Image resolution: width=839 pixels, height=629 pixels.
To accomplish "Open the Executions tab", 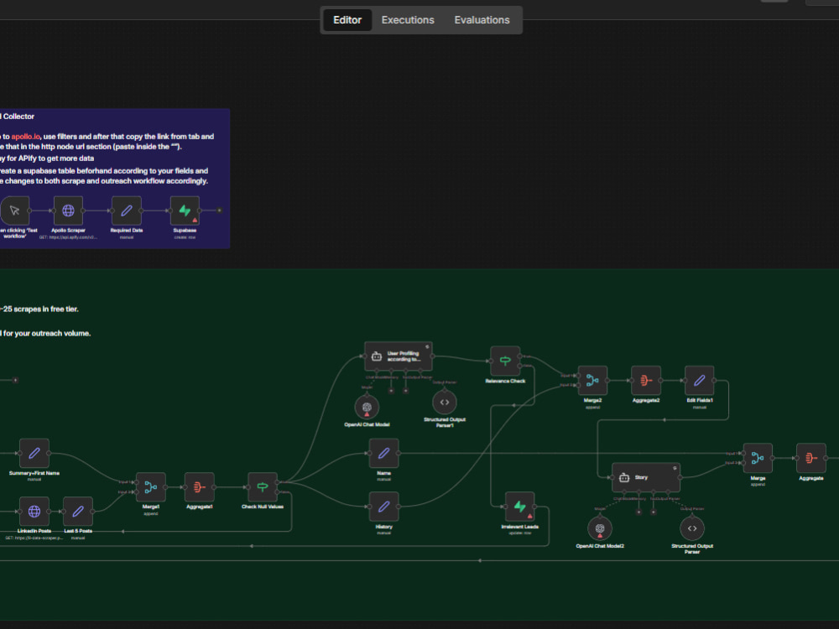I will pyautogui.click(x=408, y=20).
